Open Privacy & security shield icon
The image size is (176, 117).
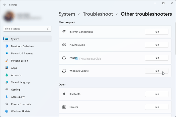[7, 104]
